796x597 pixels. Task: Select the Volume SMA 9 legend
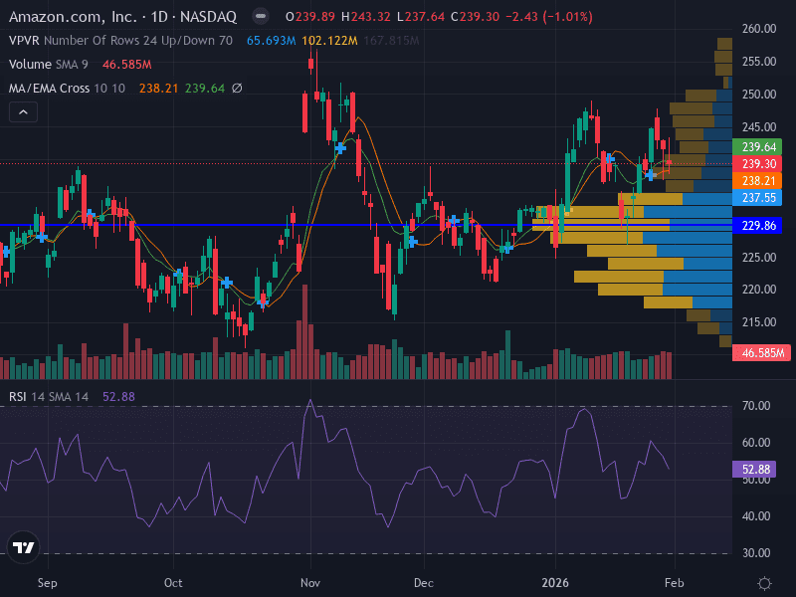[48, 65]
